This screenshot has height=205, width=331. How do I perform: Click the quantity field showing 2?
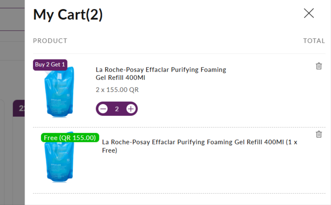(x=117, y=109)
